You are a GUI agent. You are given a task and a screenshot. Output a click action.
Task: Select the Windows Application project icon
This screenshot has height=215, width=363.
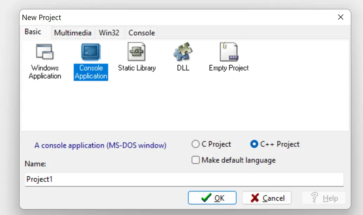tap(45, 52)
